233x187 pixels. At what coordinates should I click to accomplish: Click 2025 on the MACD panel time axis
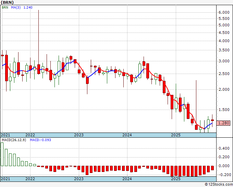[x=176, y=179]
